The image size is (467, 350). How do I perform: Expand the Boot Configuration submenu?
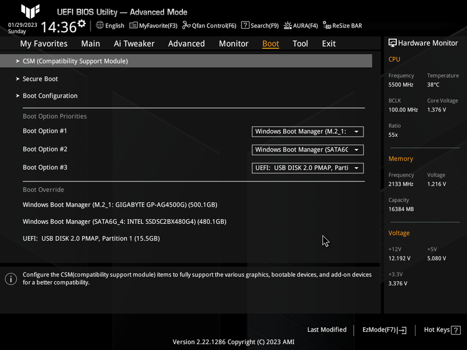point(50,96)
